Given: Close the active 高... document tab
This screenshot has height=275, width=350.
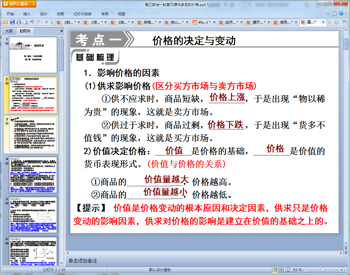Looking at the screenshot, I should click(x=323, y=22).
